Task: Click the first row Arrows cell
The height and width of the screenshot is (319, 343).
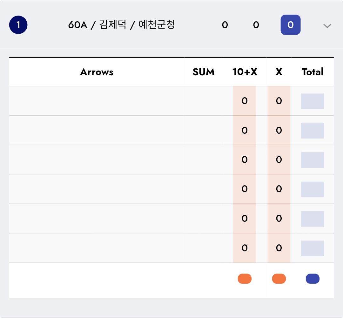Action: coord(97,101)
